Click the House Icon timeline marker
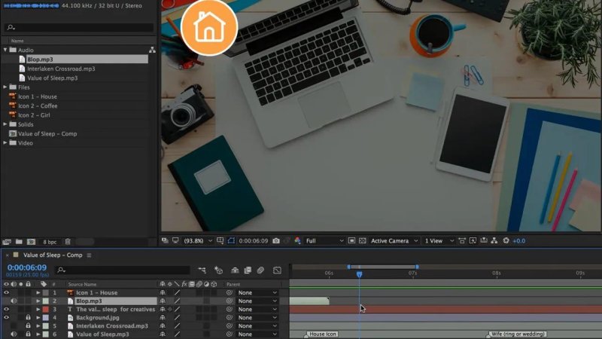Viewport: 602px width, 339px height. click(x=321, y=334)
